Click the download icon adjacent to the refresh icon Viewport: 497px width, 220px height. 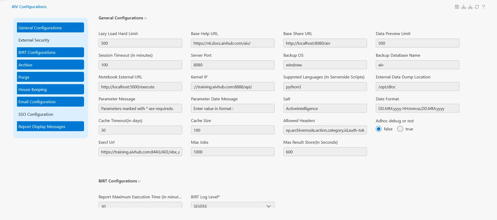470,7
